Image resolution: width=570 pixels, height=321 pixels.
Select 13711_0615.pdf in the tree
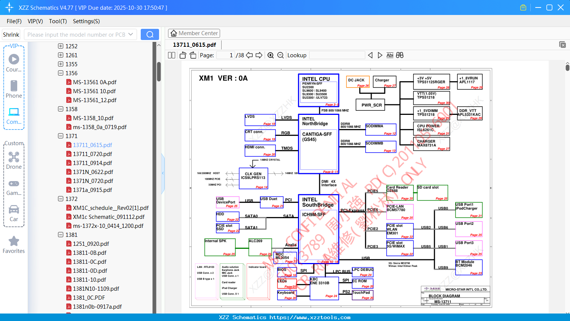coord(92,145)
